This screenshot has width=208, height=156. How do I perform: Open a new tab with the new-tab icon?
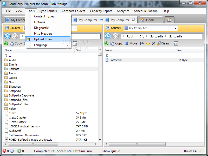(x=169, y=20)
